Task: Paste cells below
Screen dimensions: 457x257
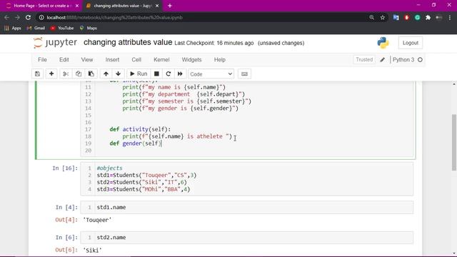Action: click(91, 74)
